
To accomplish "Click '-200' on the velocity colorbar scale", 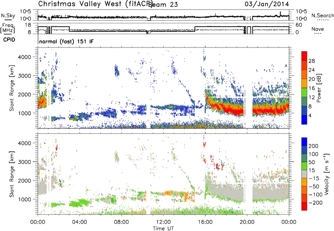I will [x=315, y=203].
